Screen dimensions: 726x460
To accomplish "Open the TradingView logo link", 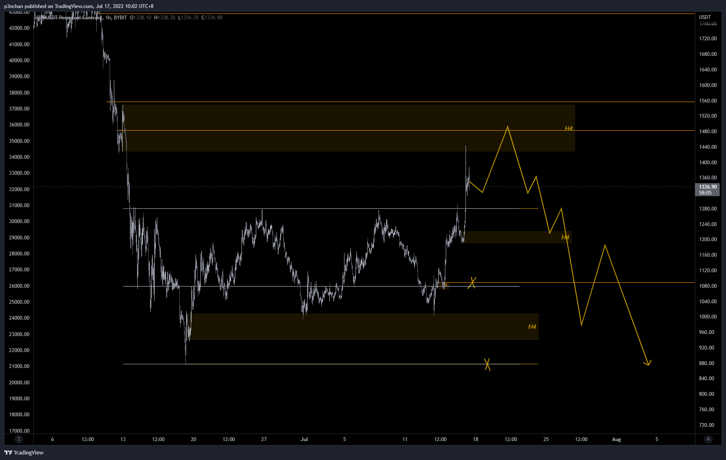I will tap(24, 452).
